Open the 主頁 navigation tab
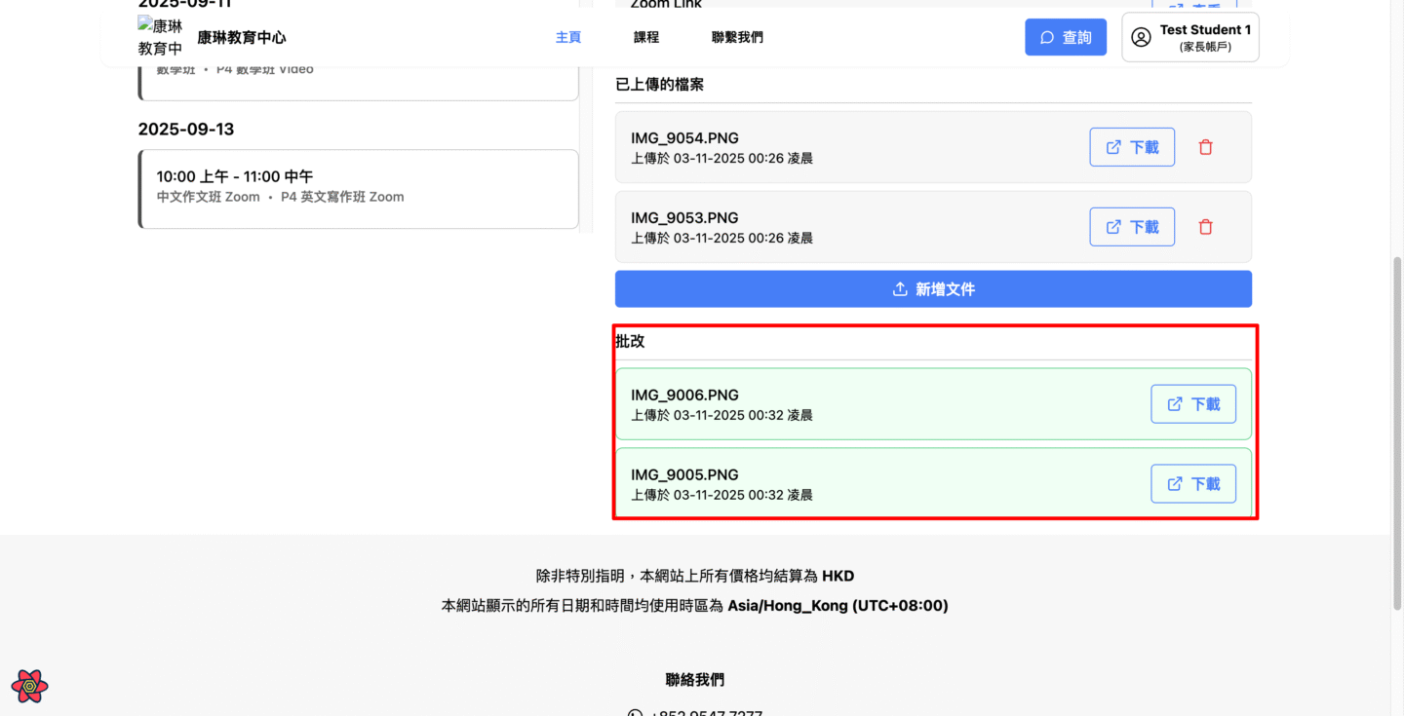Screen dimensions: 1404x716 tap(568, 37)
